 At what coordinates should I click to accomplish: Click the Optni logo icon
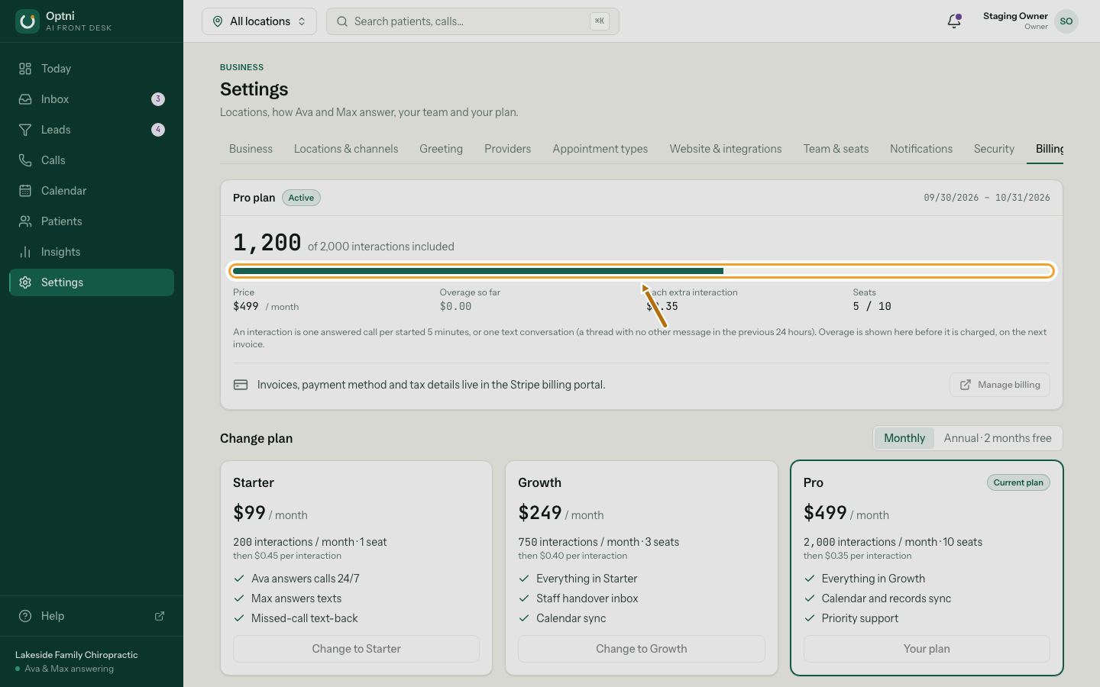click(x=27, y=21)
